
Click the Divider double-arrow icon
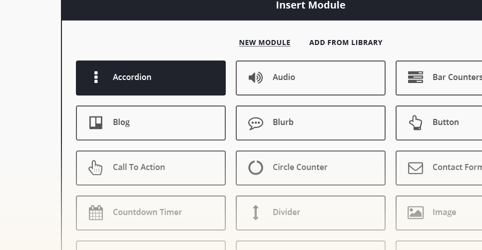coord(255,212)
